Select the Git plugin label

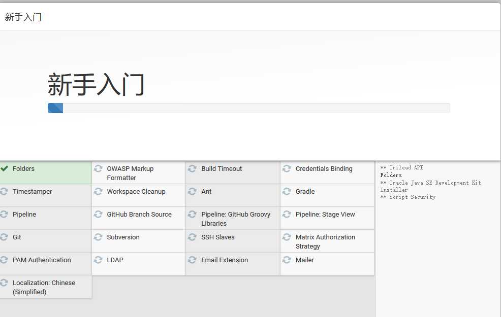pyautogui.click(x=17, y=237)
